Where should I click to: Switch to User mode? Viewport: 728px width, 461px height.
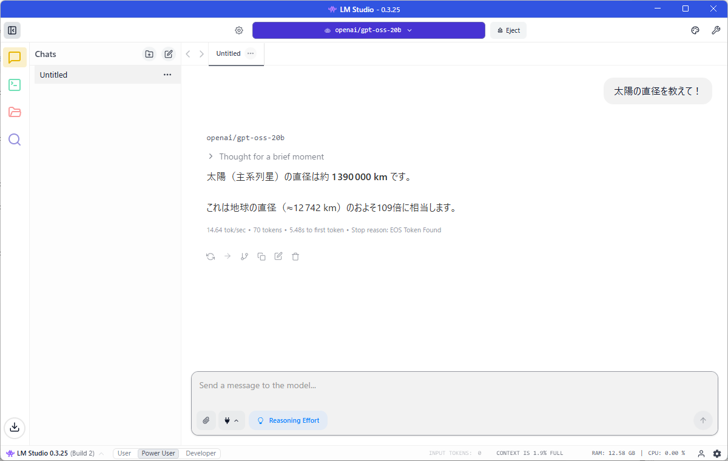(x=124, y=453)
